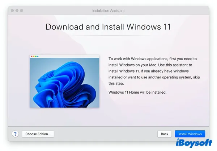The image size is (217, 151).
Task: Go back with the Back button
Action: [x=165, y=134]
